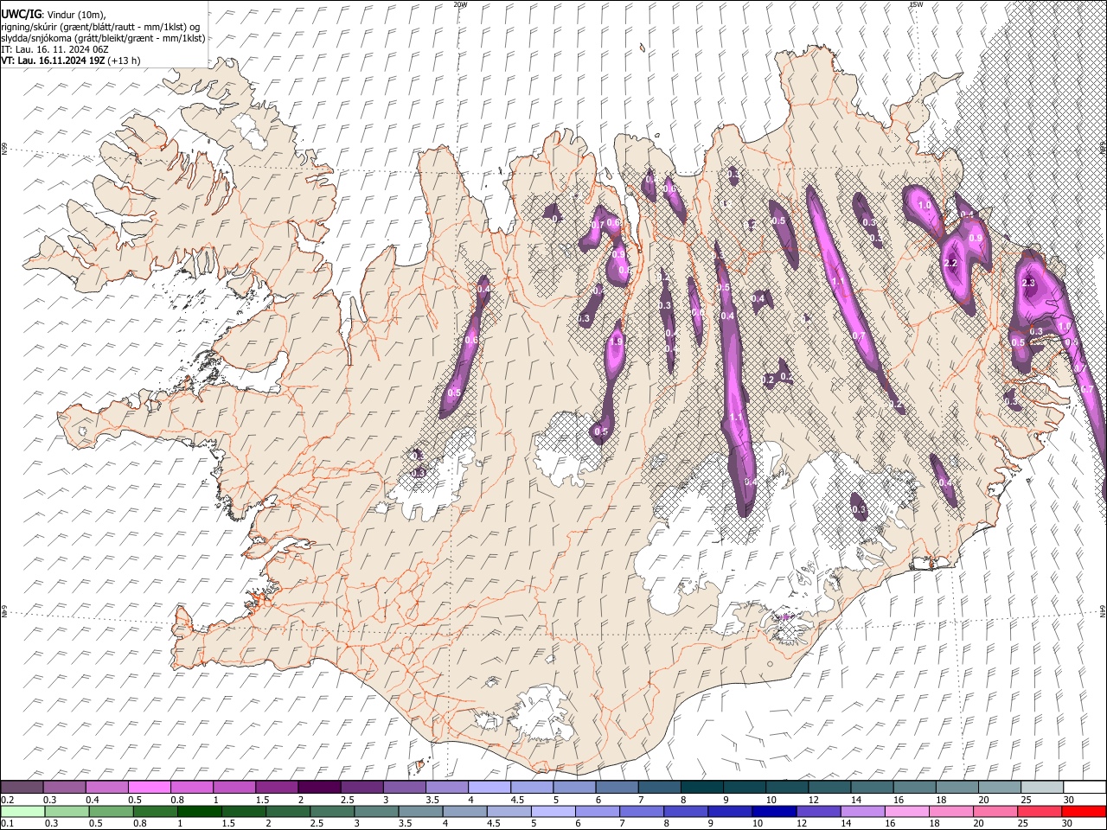Viewport: 1107px width, 830px height.
Task: Select the "VT: Lau. 16.11.2024 19Z (+13 h)" line
Action: (x=71, y=61)
